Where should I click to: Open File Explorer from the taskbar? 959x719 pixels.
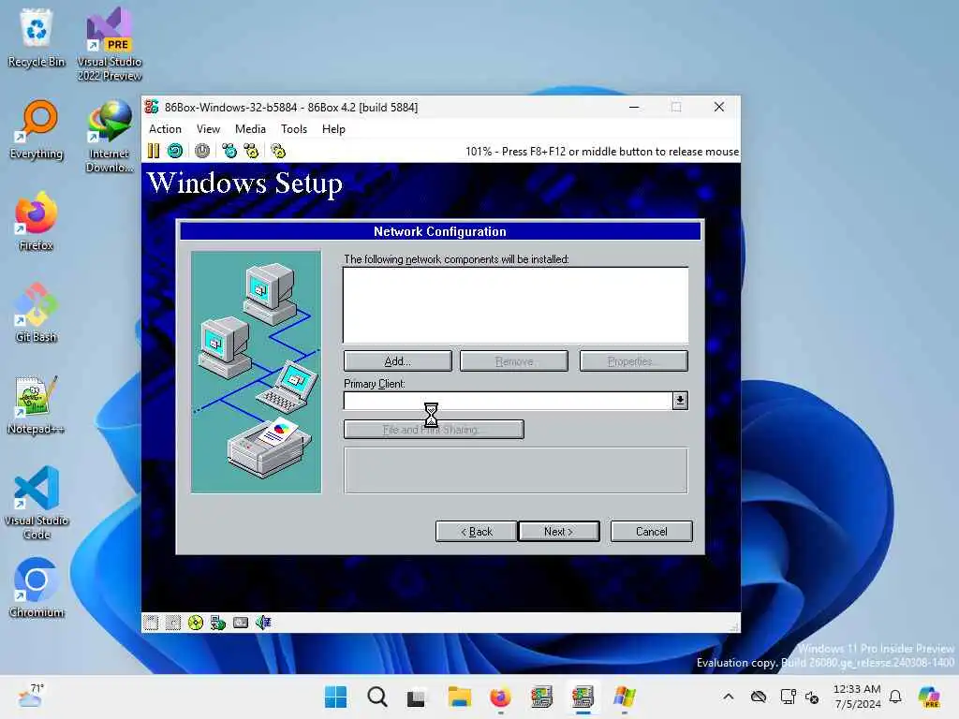(459, 697)
